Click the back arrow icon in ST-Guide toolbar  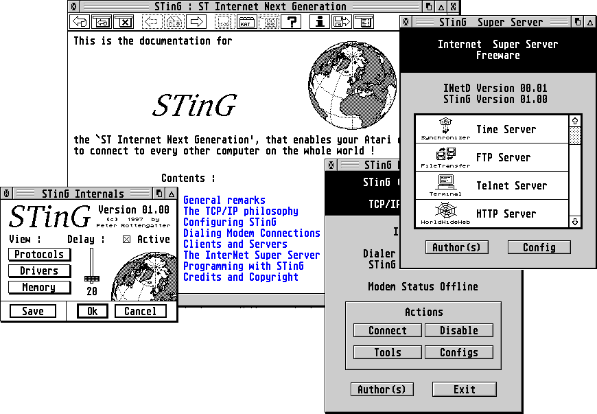point(80,22)
